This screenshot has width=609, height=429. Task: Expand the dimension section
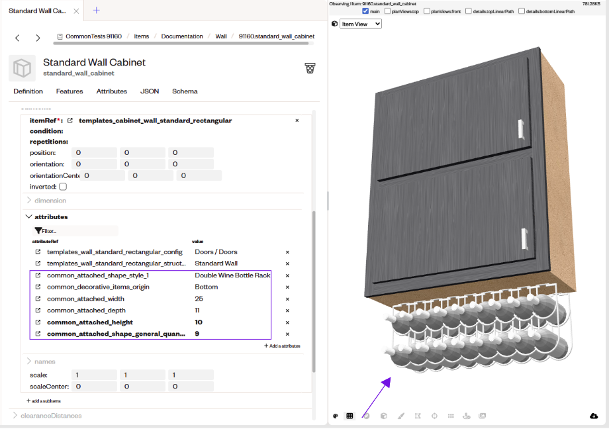coord(46,201)
